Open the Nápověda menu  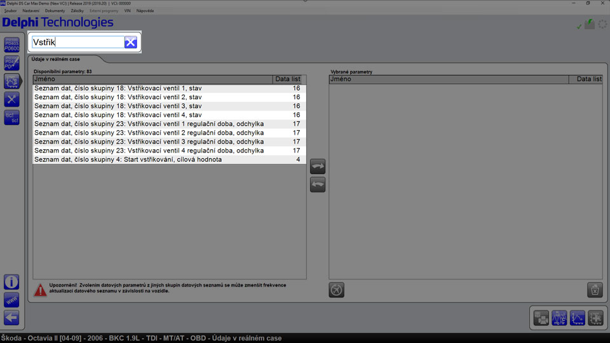[x=145, y=11]
